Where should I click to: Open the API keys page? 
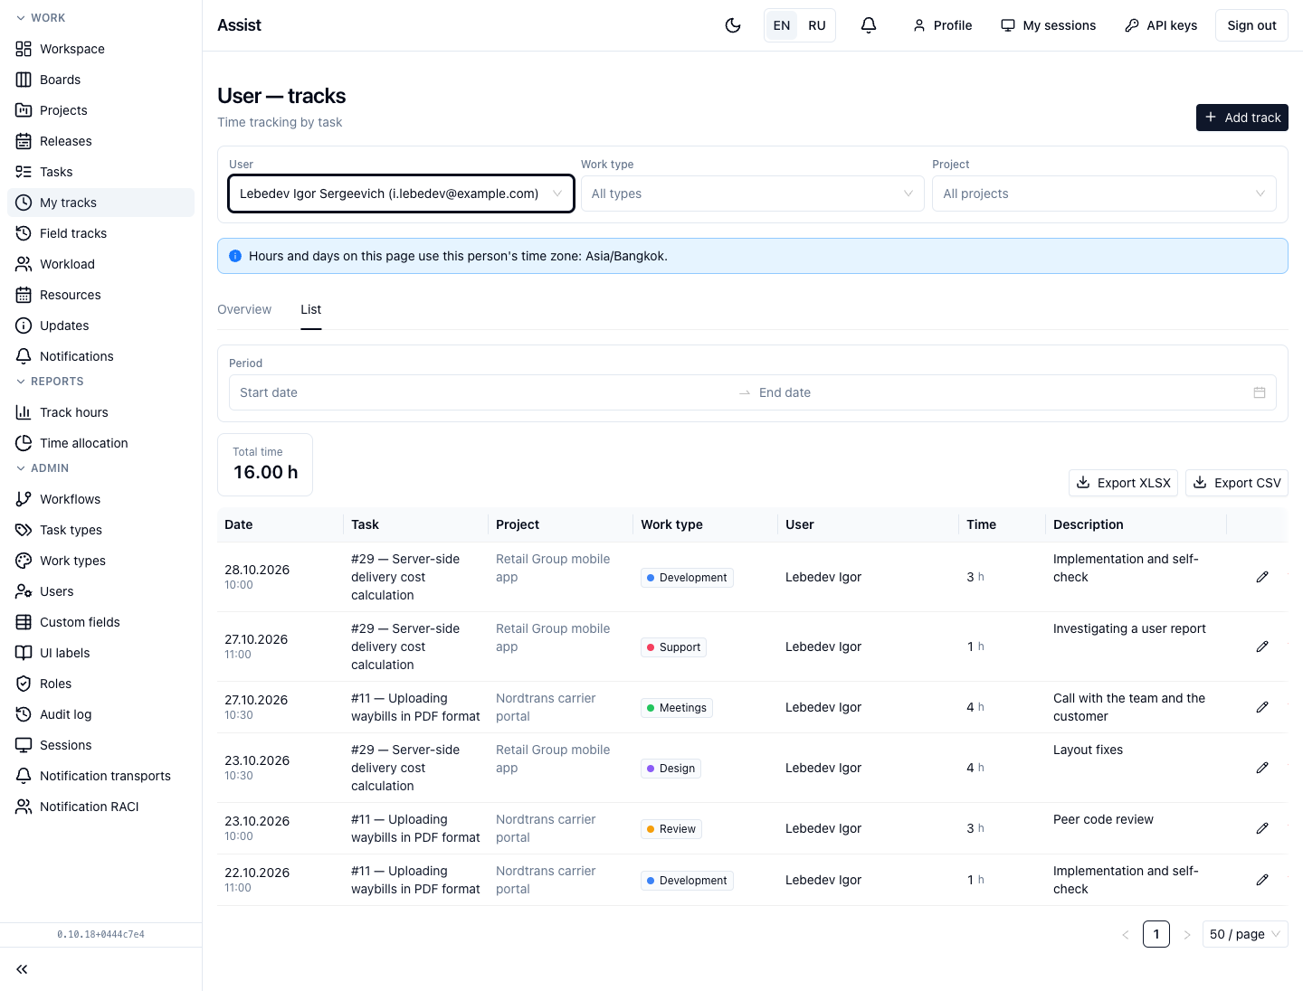click(x=1161, y=25)
